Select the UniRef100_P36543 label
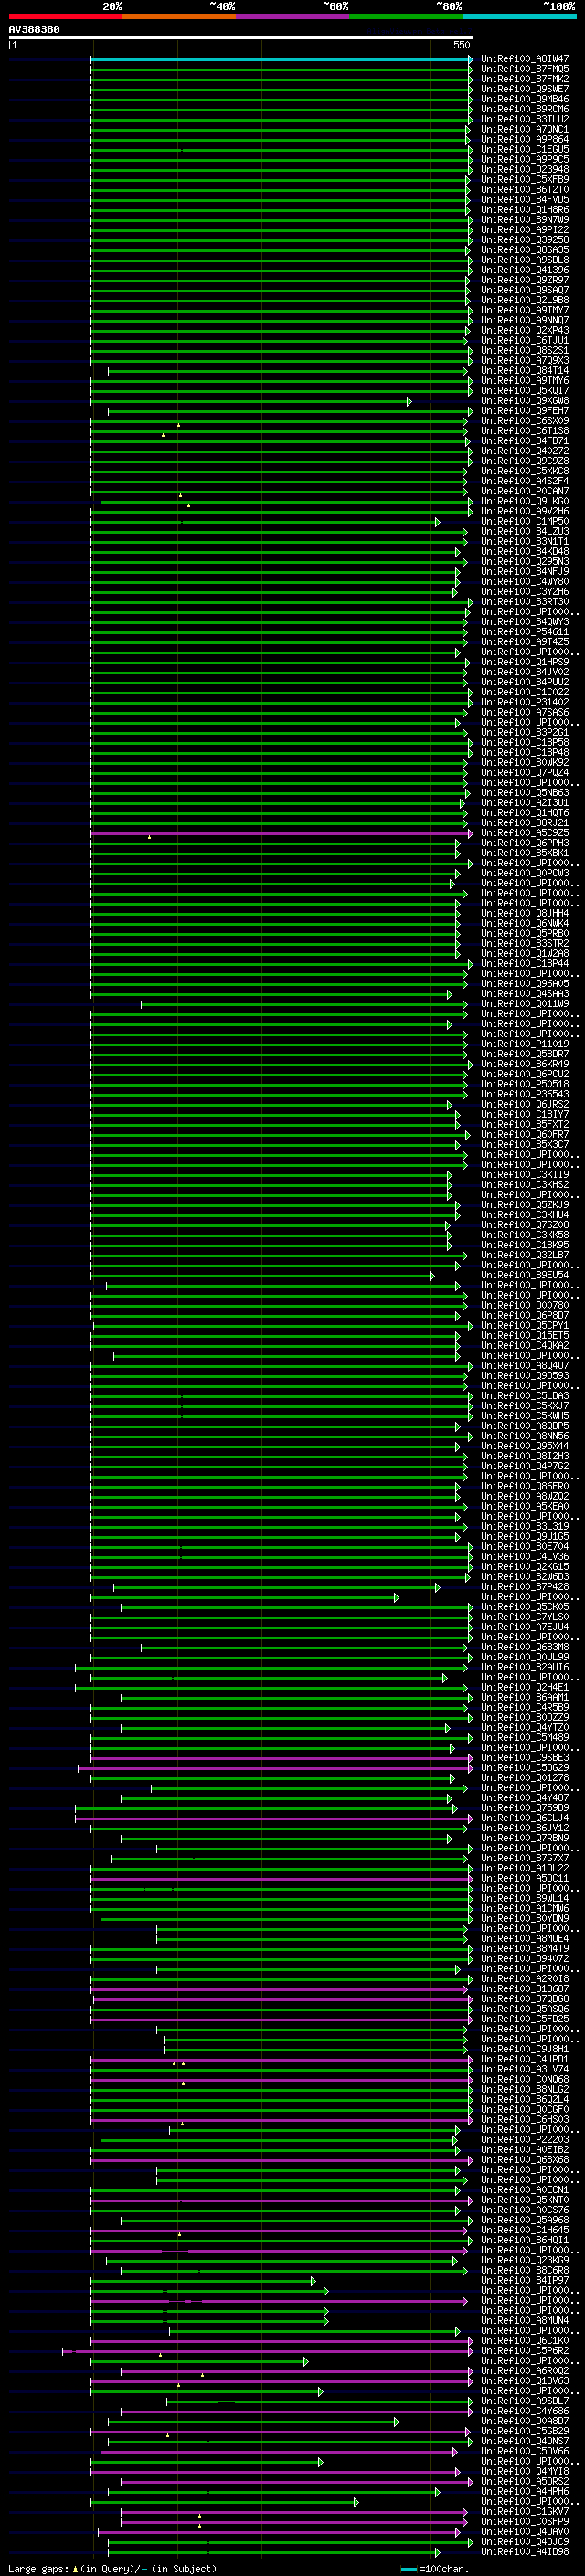 click(525, 1094)
